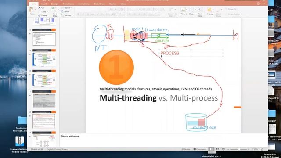Screen dimensions: 281x158
Task: Select slide 12 thumbnail
Action: point(44,119)
